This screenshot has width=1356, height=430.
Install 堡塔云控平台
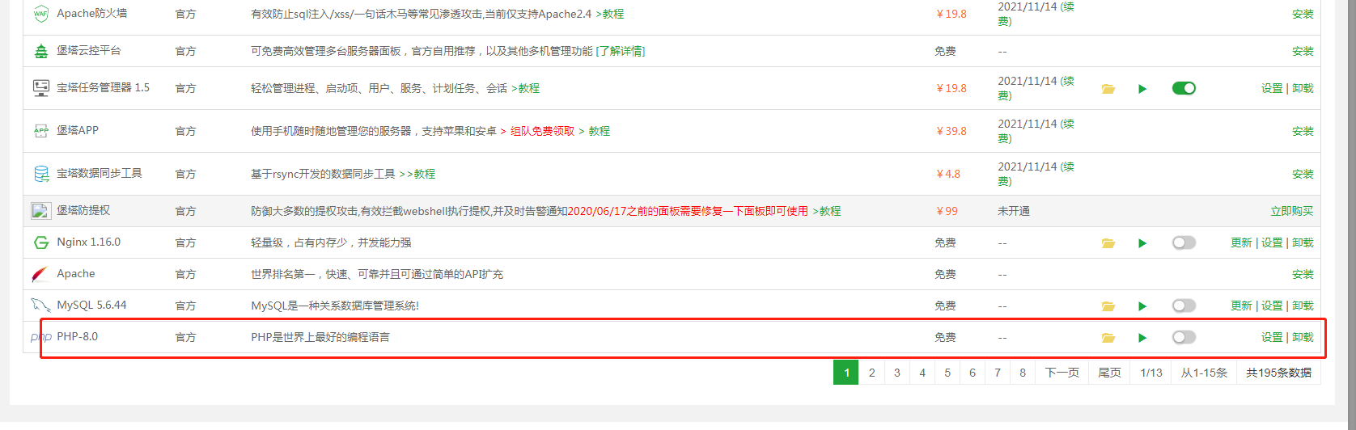[1303, 51]
